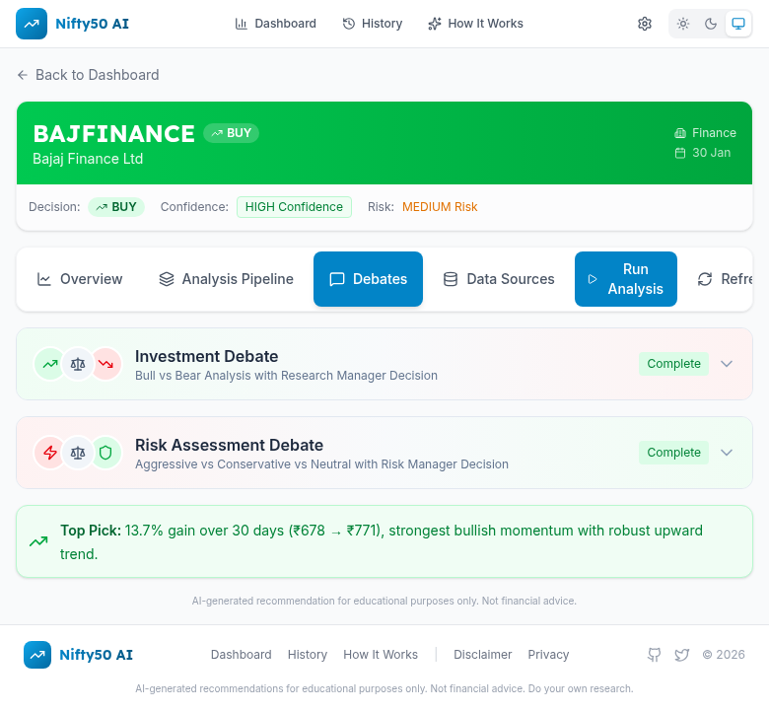Click the Nifty50 AI logo icon in header

[32, 24]
